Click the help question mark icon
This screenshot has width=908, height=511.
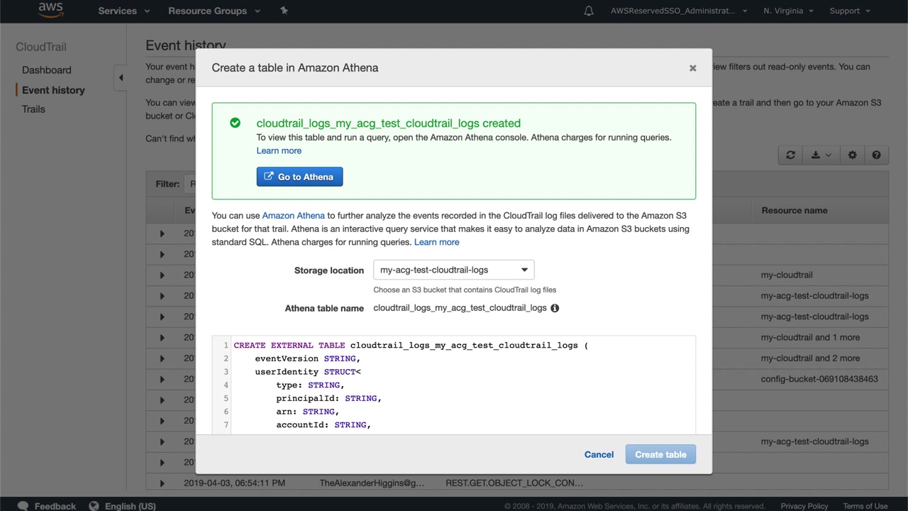tap(876, 155)
